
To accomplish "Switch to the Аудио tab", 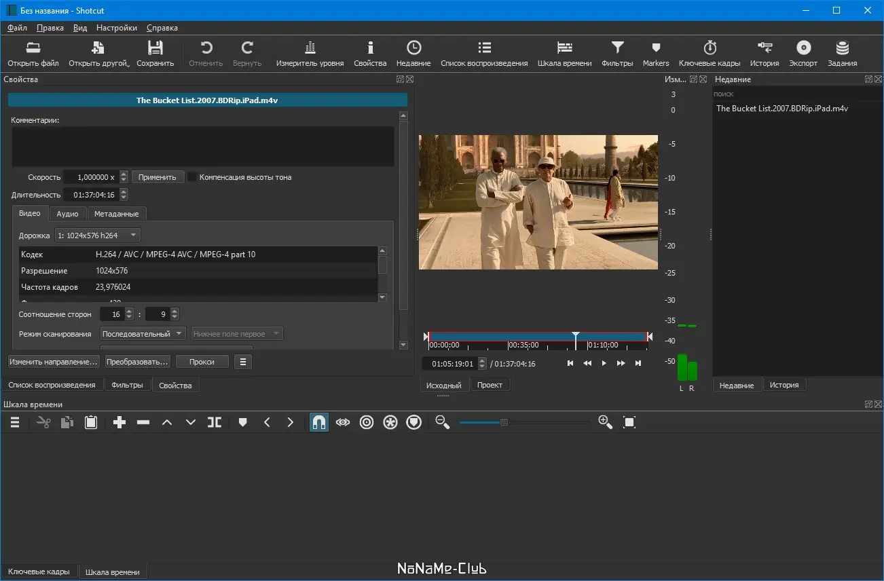I will 67,213.
